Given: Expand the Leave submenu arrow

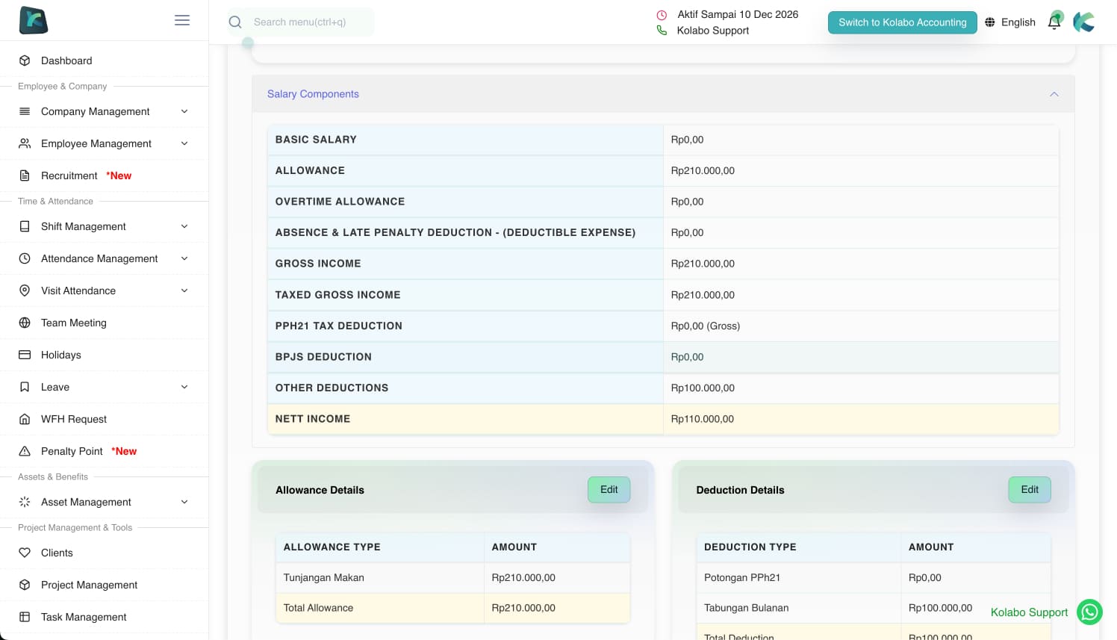Looking at the screenshot, I should [x=184, y=387].
